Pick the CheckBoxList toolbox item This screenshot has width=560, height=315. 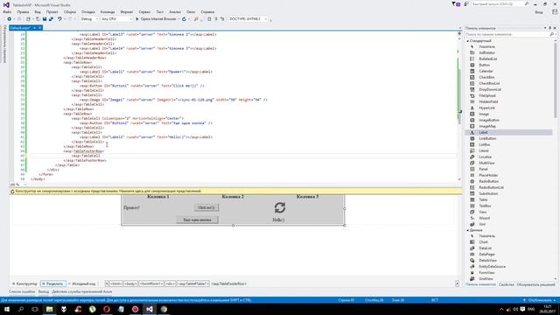(x=489, y=83)
